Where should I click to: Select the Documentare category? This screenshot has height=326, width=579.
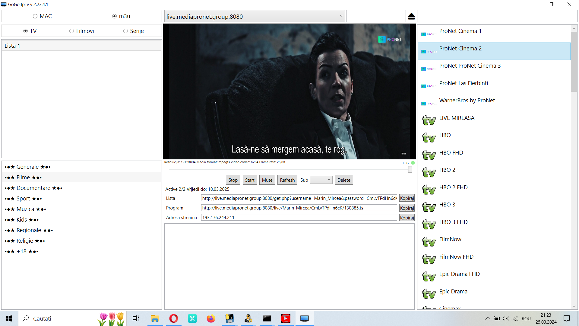tap(81, 188)
